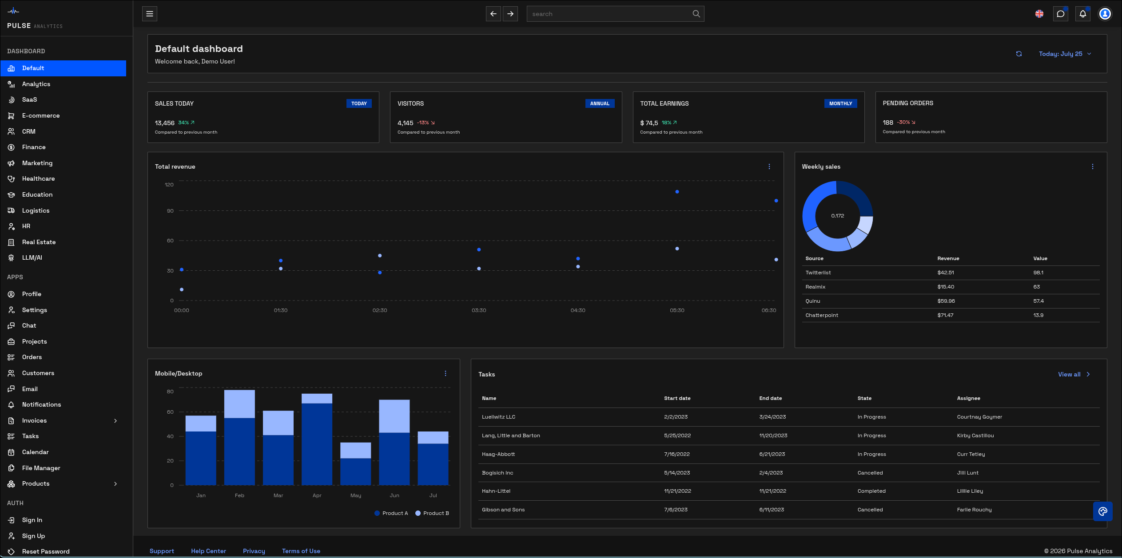Toggle the sidebar with the hamburger menu
Viewport: 1122px width, 558px height.
point(149,14)
